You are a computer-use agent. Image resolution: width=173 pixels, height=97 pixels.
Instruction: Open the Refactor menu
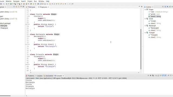9,1
